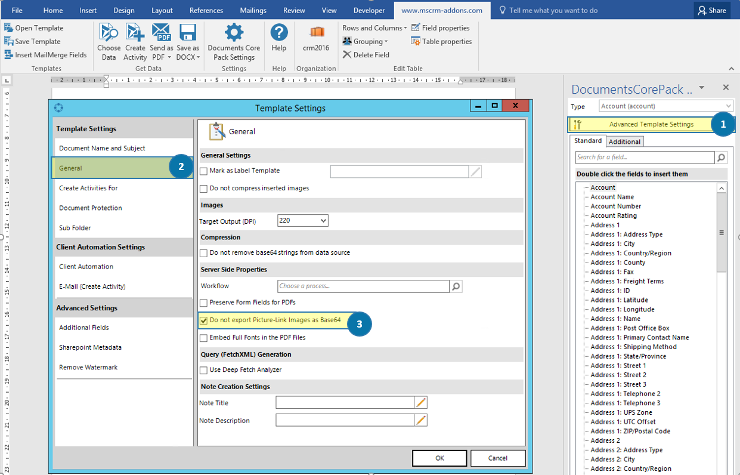Select the Account Name field in list
This screenshot has width=740, height=475.
click(612, 197)
